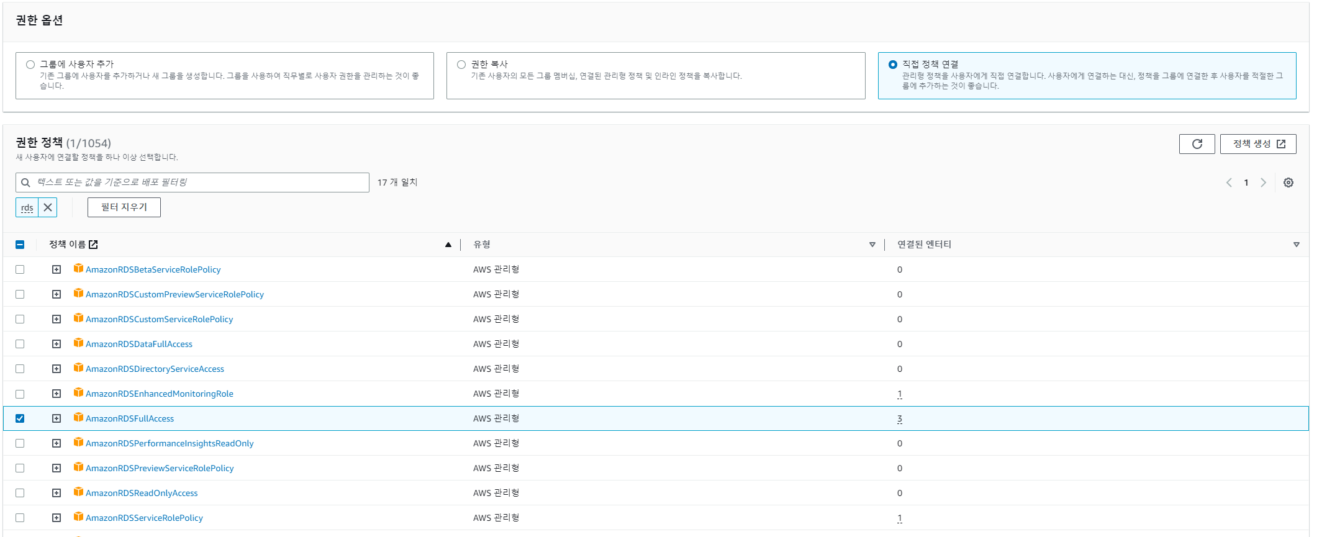Open the AmazonRDSReadOnlyAccess policy link
Image resolution: width=1327 pixels, height=537 pixels.
(142, 493)
